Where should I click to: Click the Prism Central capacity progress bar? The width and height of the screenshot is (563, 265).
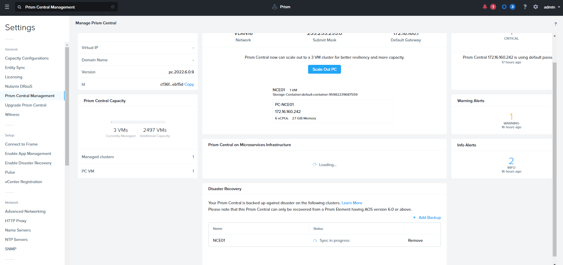click(138, 122)
